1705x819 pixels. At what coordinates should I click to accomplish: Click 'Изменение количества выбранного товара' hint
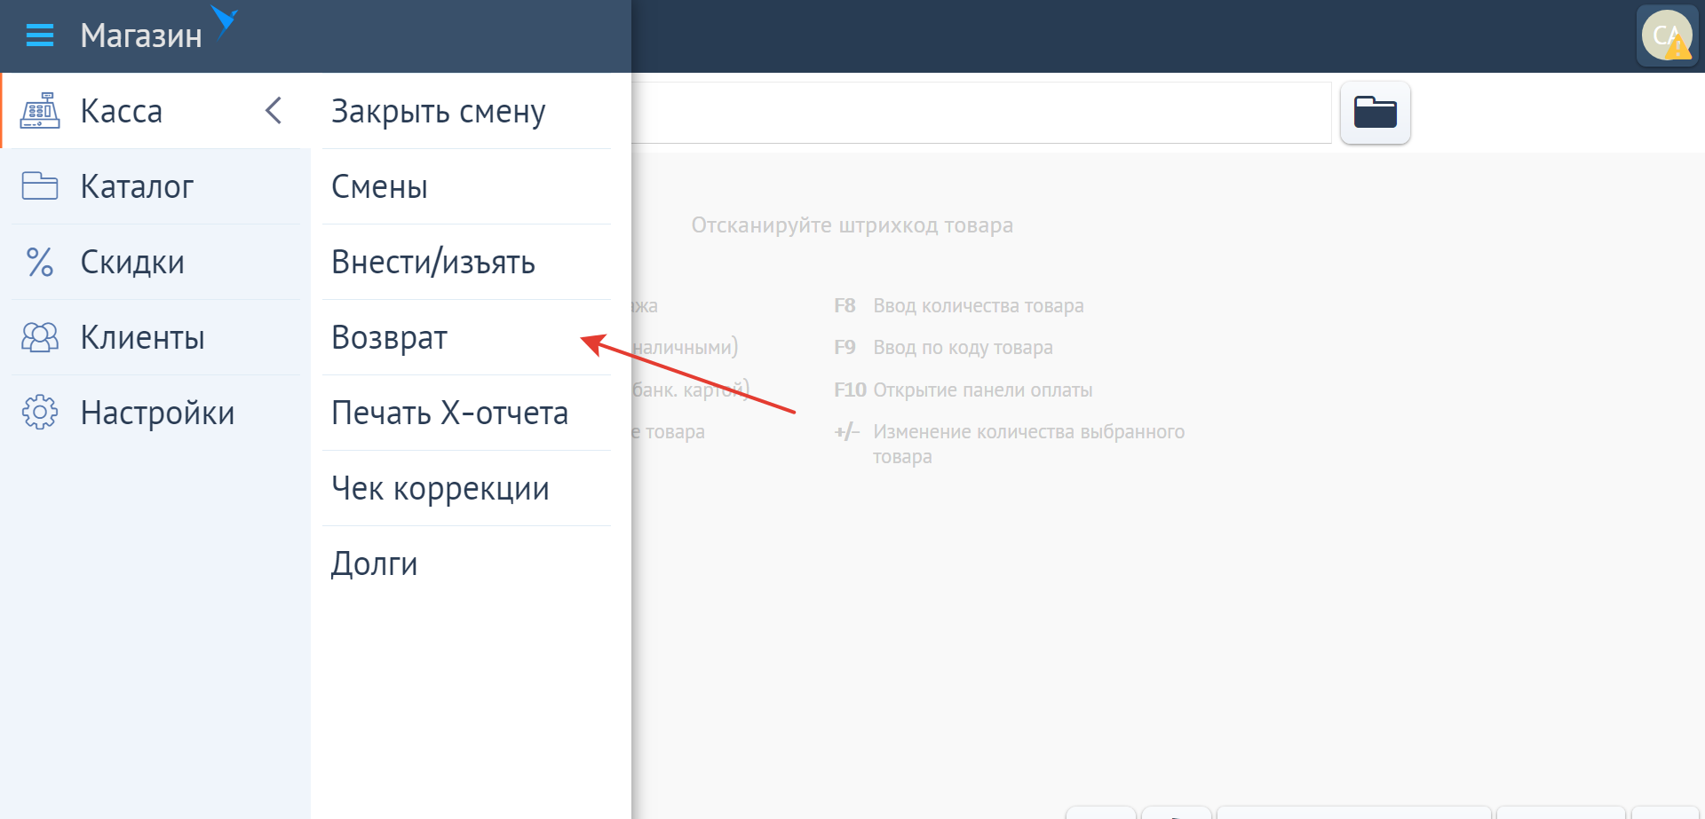pos(1028,444)
